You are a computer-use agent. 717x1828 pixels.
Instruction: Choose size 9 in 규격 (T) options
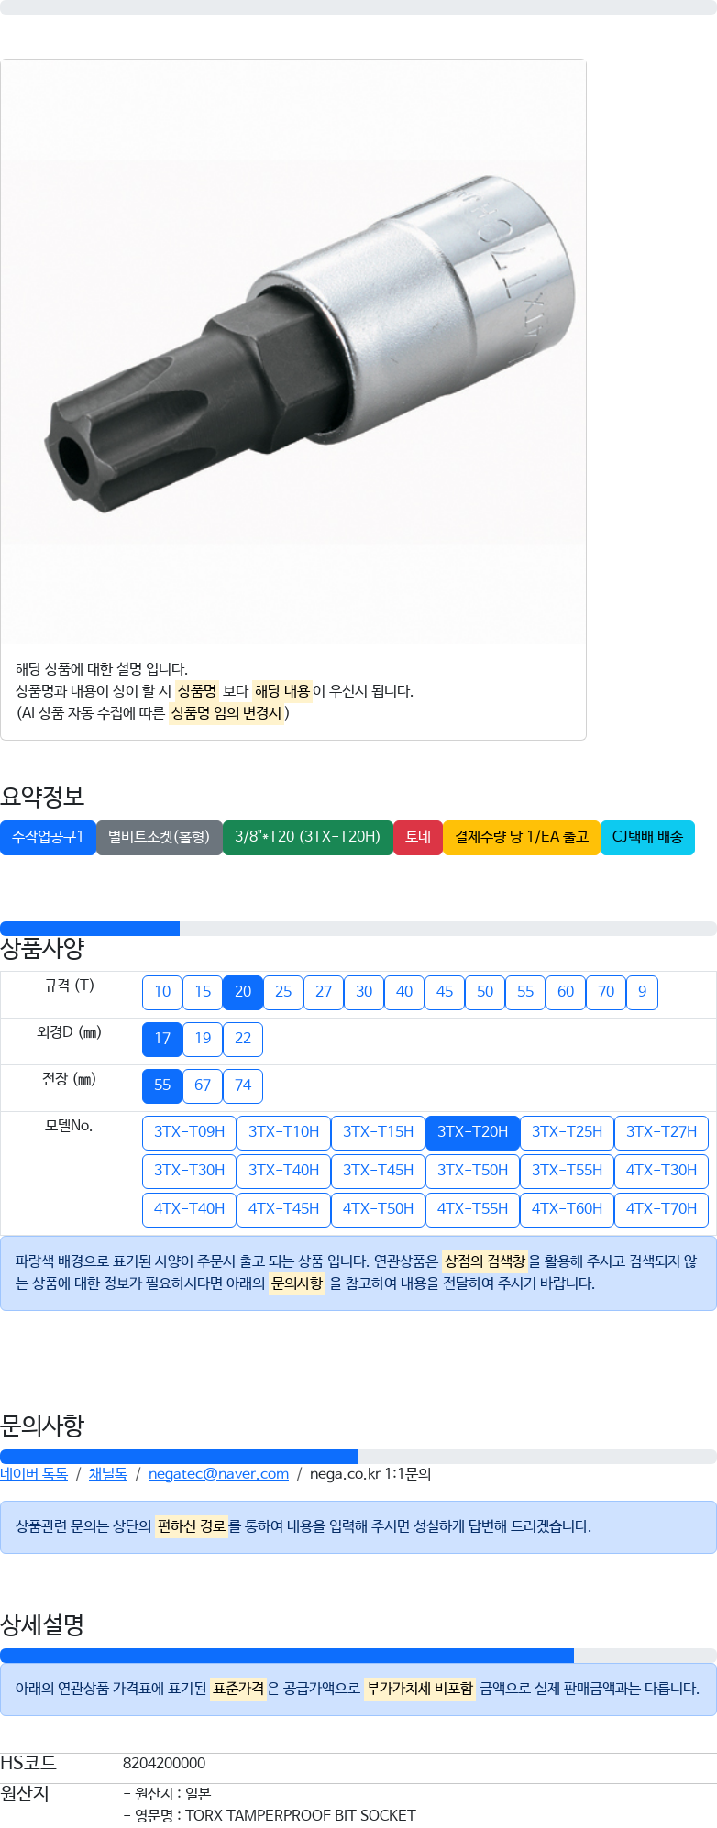(x=642, y=992)
